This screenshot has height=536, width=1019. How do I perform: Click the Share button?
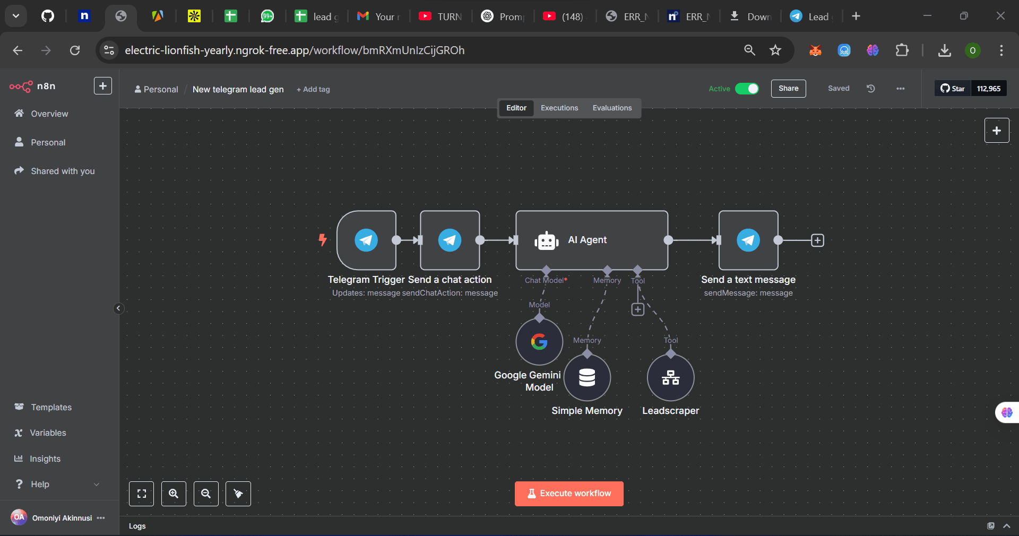[788, 89]
